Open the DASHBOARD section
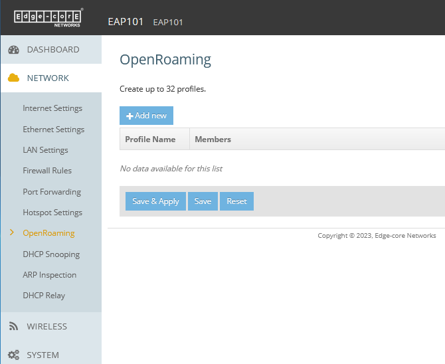 coord(51,50)
